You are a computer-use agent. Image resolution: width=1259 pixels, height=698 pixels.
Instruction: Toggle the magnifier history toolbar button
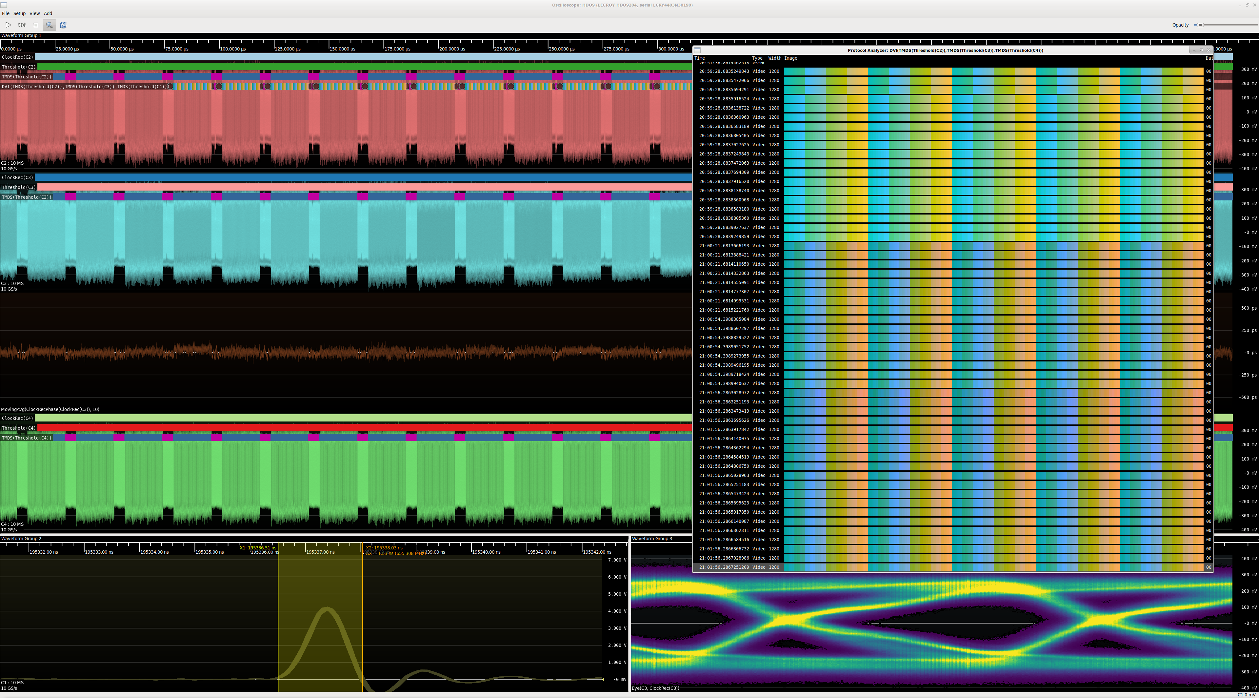point(50,25)
